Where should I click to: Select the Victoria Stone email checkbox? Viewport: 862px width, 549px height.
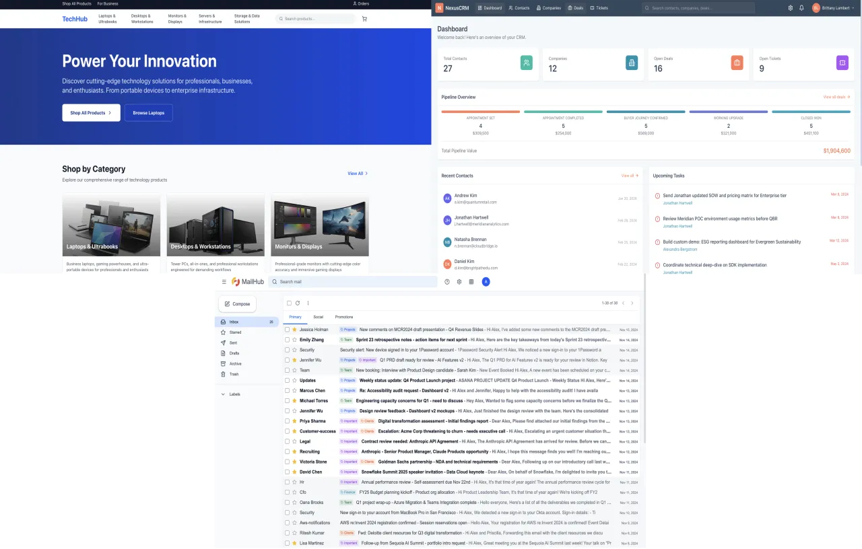(x=287, y=462)
